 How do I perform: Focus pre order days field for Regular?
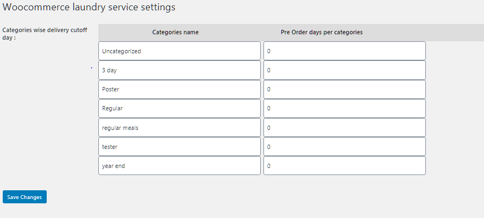coord(344,108)
